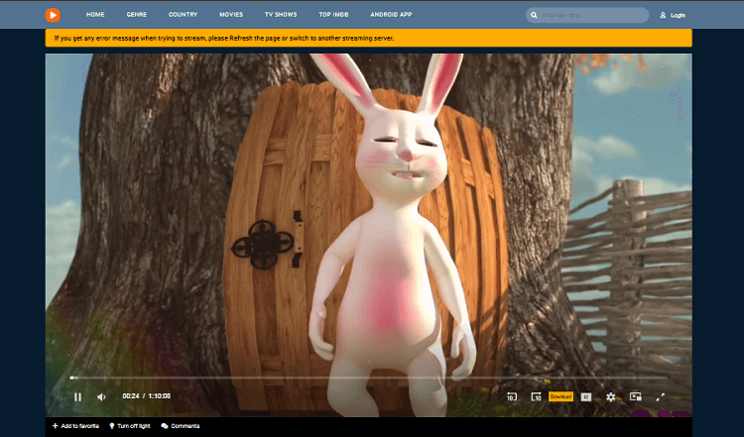
Task: Go to the TV SHOWS section
Action: point(281,15)
